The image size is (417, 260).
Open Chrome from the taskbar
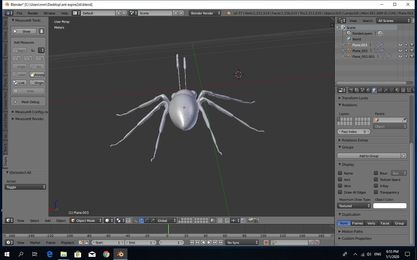pyautogui.click(x=106, y=254)
